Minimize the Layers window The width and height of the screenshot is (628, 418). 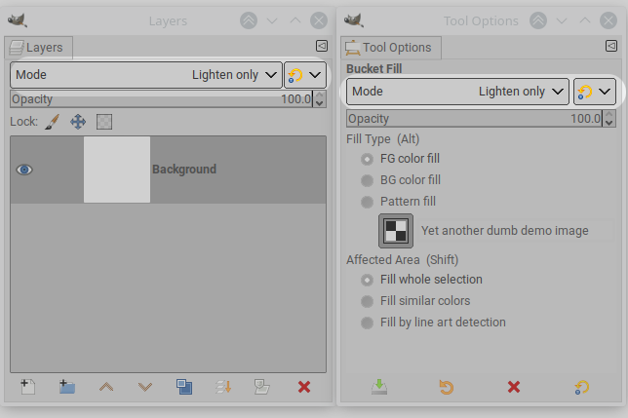[272, 20]
